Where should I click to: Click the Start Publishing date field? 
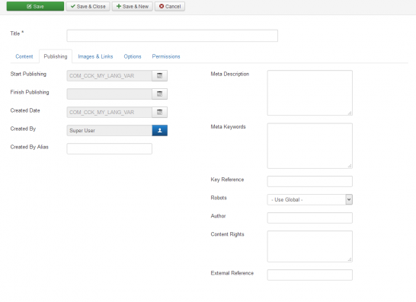point(109,76)
